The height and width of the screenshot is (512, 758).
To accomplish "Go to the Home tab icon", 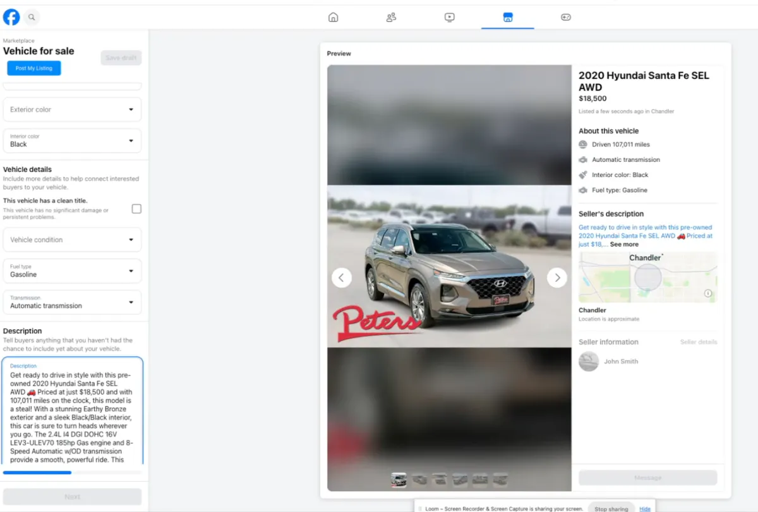I will coord(334,17).
